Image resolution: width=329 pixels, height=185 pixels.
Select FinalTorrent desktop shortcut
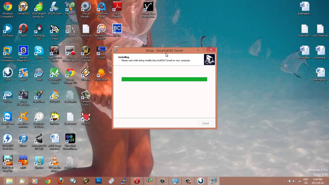coord(101,74)
